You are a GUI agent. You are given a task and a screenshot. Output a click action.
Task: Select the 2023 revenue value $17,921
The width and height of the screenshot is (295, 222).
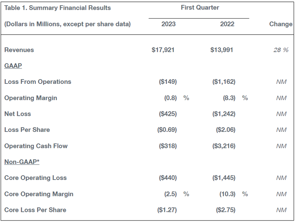tap(163, 50)
